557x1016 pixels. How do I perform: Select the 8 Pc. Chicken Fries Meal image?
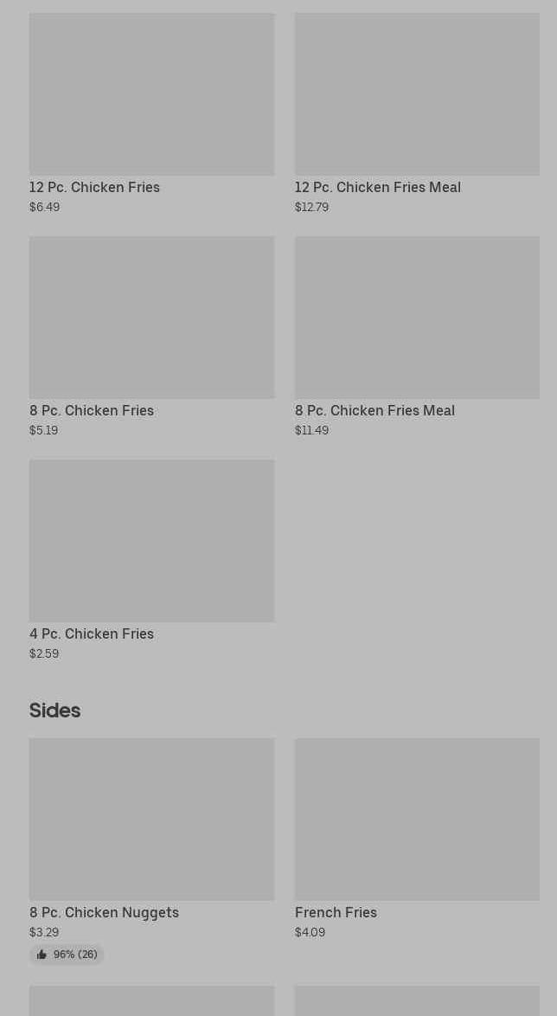[x=417, y=318]
